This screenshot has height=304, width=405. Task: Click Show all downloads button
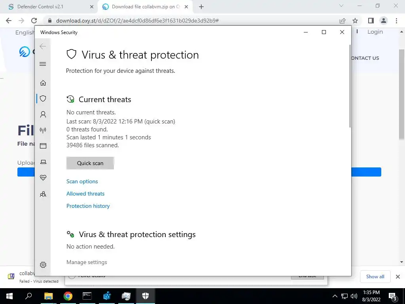[x=375, y=277]
